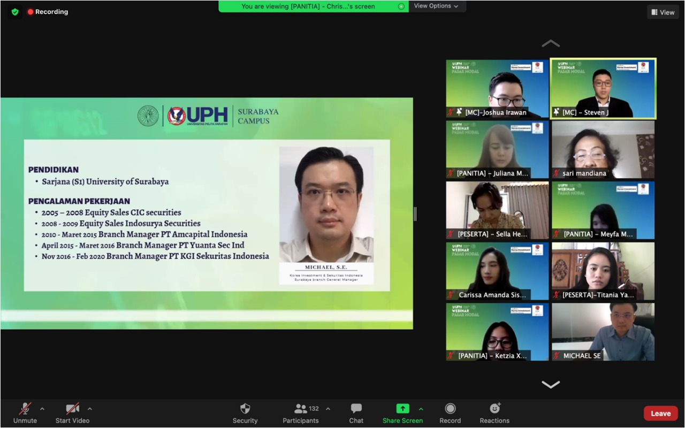Click the speaker photo in the slide
The image size is (685, 428).
point(326,204)
